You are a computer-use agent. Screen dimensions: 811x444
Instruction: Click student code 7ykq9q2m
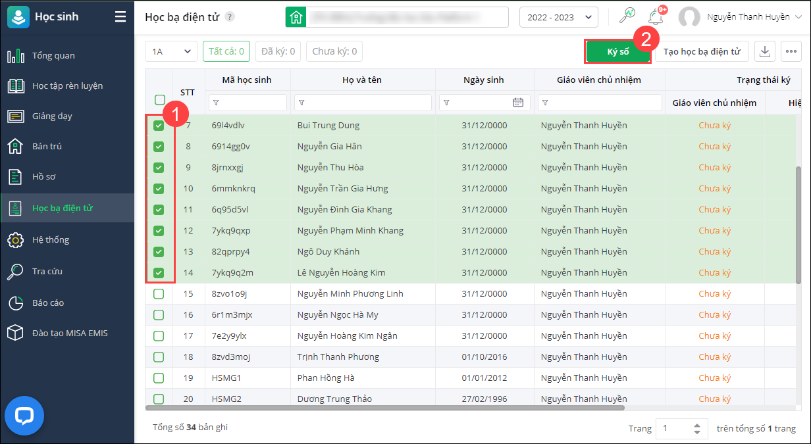click(x=233, y=273)
